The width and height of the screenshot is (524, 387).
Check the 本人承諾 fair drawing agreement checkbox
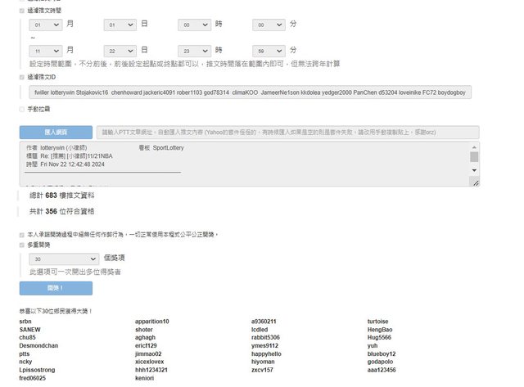(x=22, y=235)
